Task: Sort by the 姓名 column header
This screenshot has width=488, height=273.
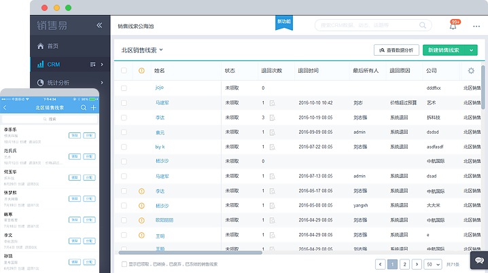Action: point(159,71)
